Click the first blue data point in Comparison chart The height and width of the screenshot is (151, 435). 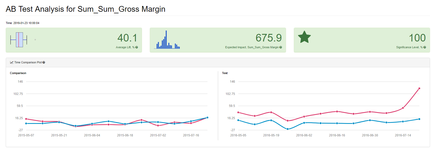[26, 123]
